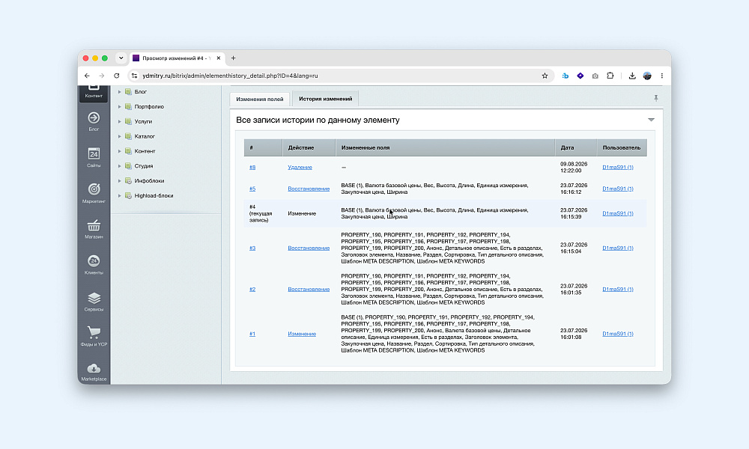Open the Маркетинг sidebar section
Image resolution: width=749 pixels, height=449 pixels.
[94, 193]
